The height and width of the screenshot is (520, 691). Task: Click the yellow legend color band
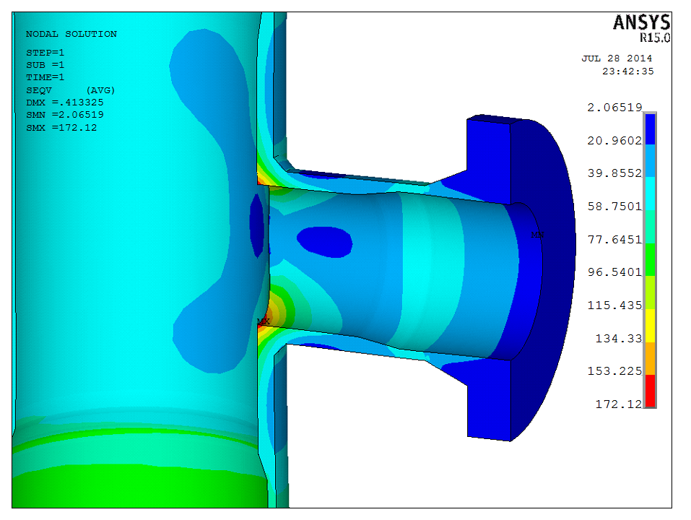point(650,325)
